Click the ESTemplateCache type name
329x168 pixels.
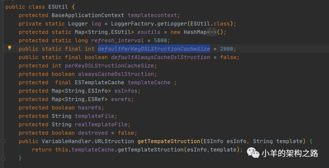(99, 82)
